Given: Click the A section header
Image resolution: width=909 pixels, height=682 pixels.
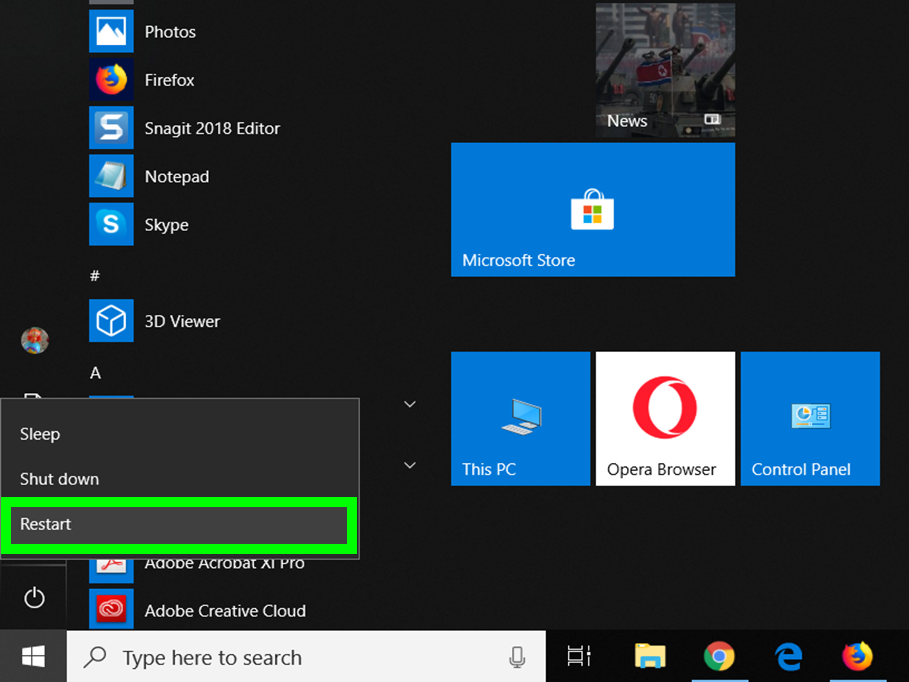Looking at the screenshot, I should (95, 373).
